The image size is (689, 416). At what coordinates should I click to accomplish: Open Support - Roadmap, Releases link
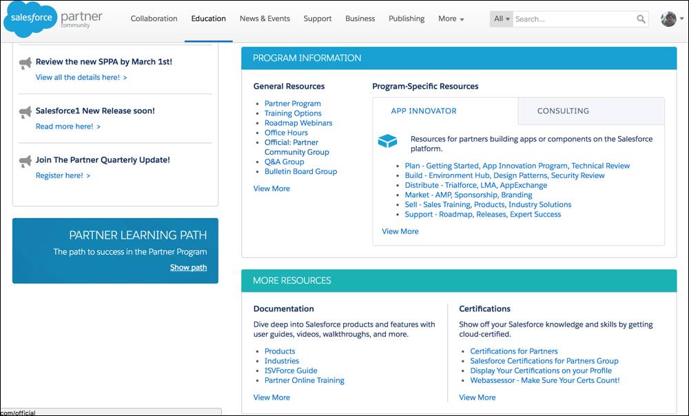483,215
